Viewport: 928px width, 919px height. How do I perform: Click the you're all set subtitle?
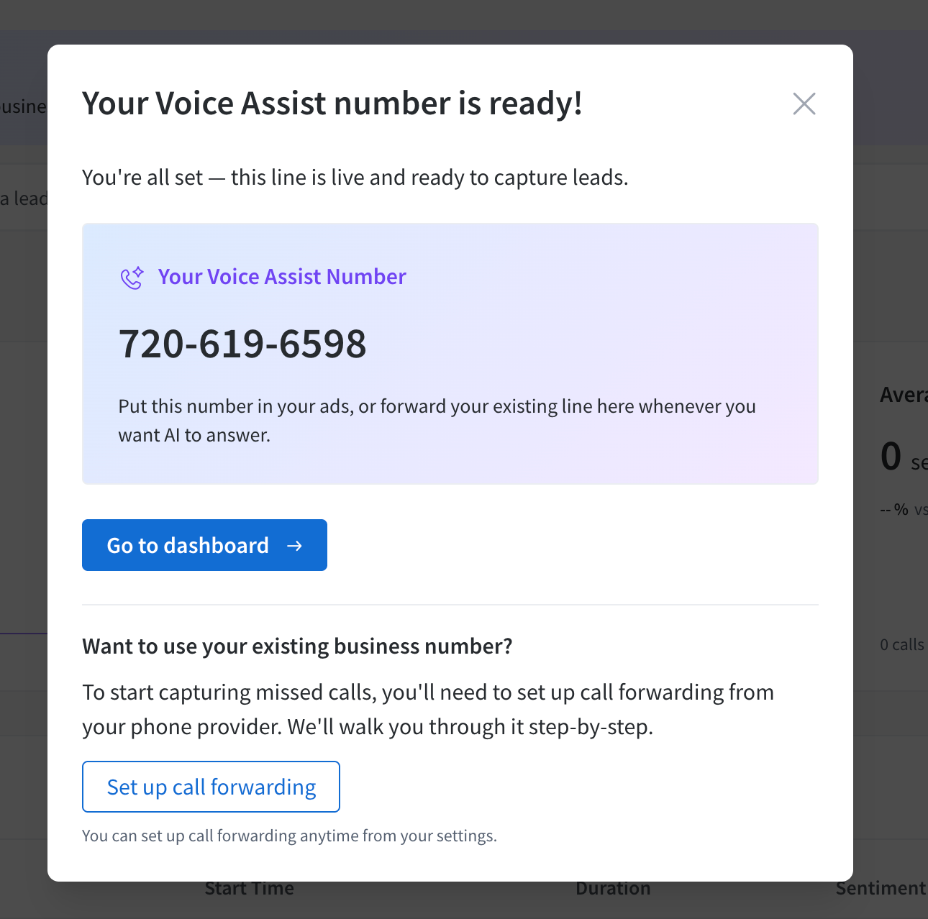pos(355,177)
